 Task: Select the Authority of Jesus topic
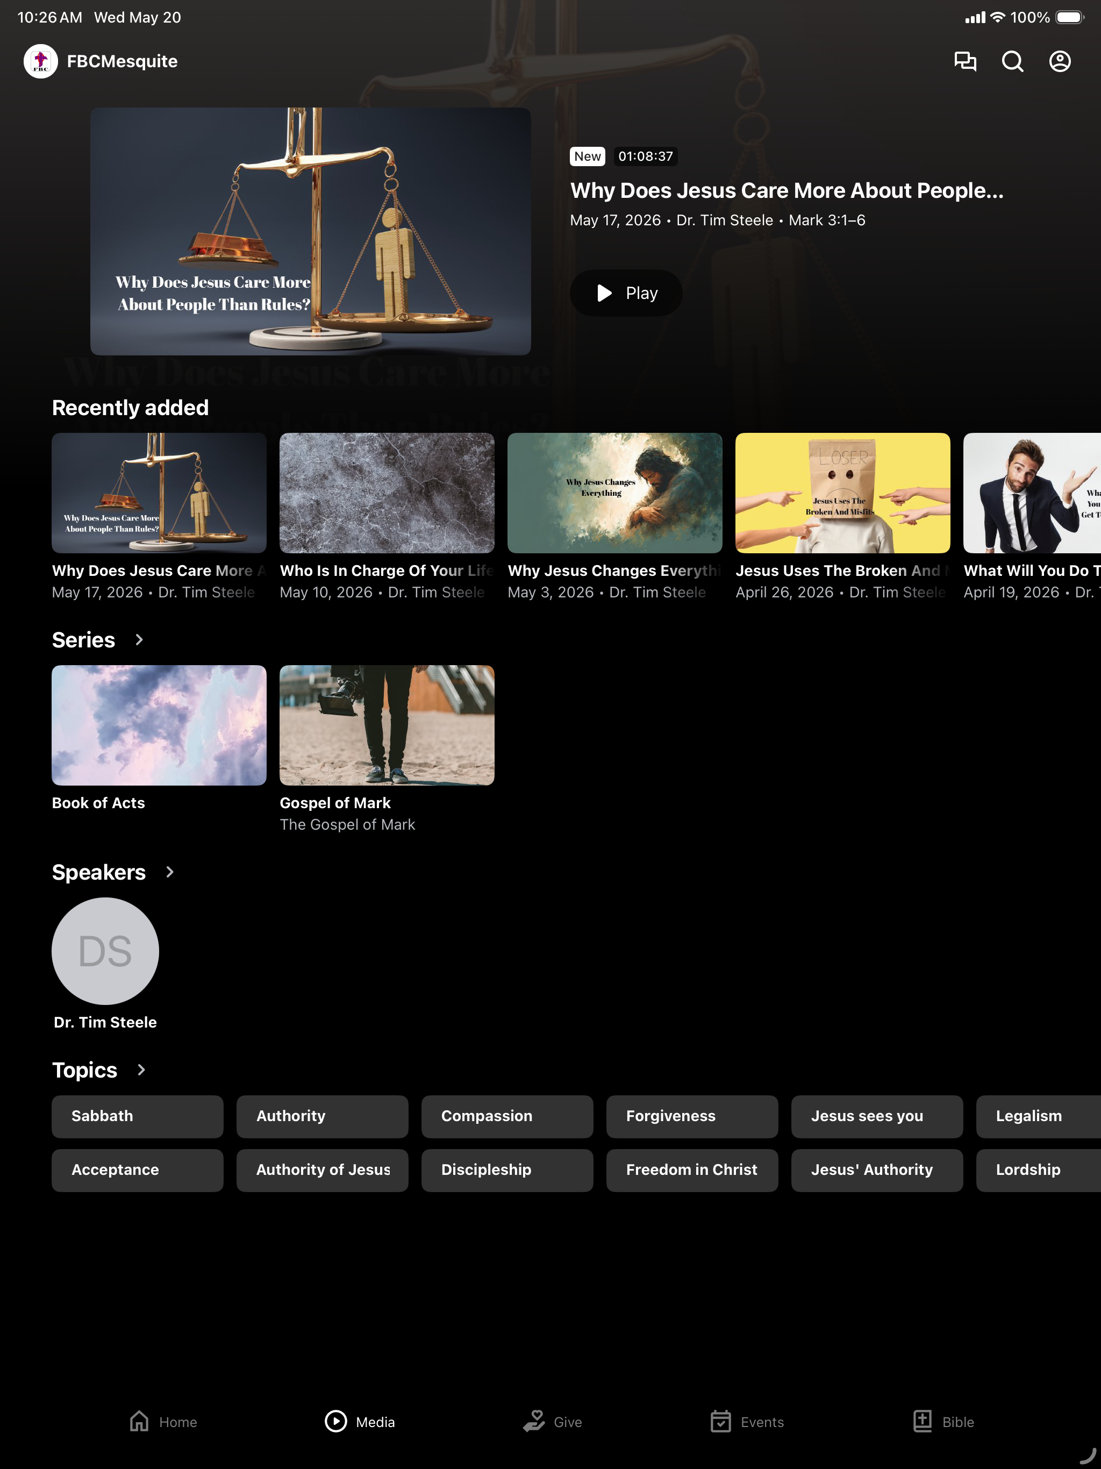[323, 1170]
